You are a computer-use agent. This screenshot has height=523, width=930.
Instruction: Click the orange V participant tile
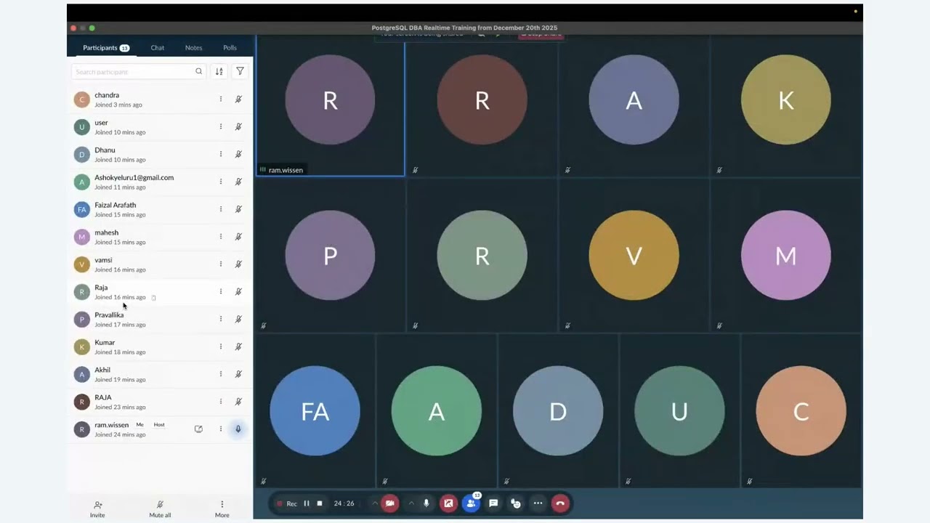pyautogui.click(x=634, y=256)
